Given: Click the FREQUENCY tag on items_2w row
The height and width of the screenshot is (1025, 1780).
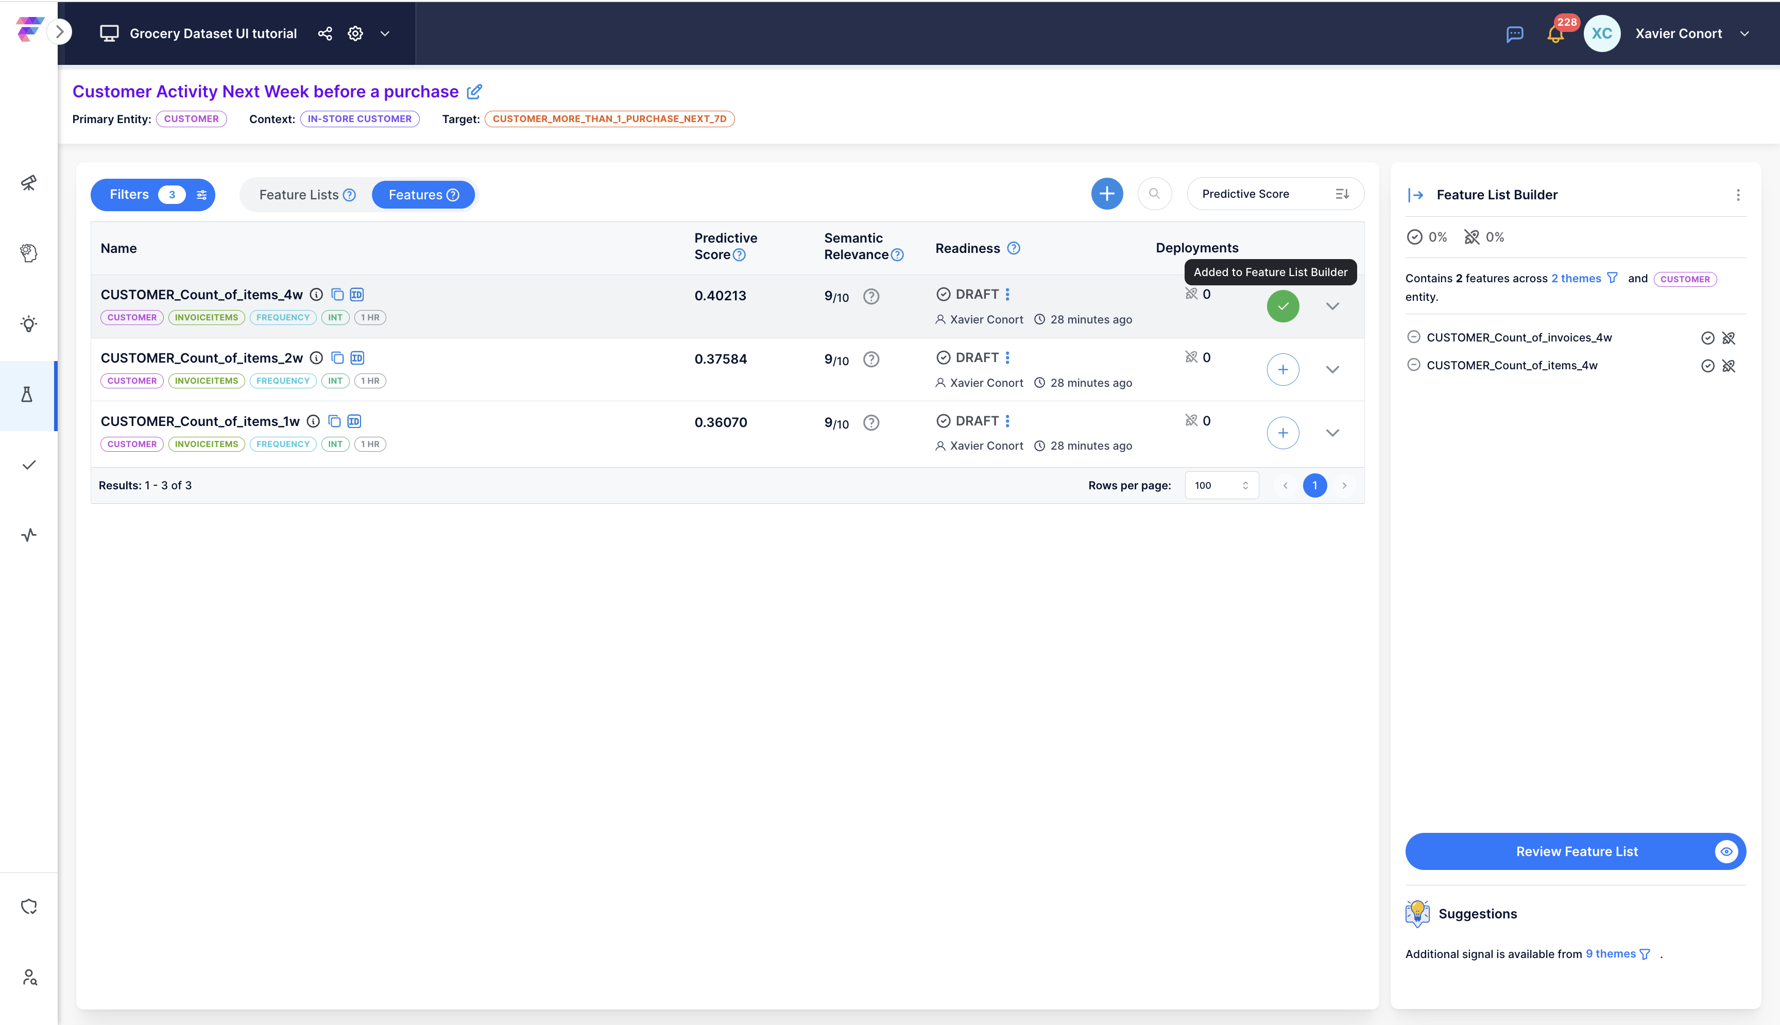Looking at the screenshot, I should 283,381.
